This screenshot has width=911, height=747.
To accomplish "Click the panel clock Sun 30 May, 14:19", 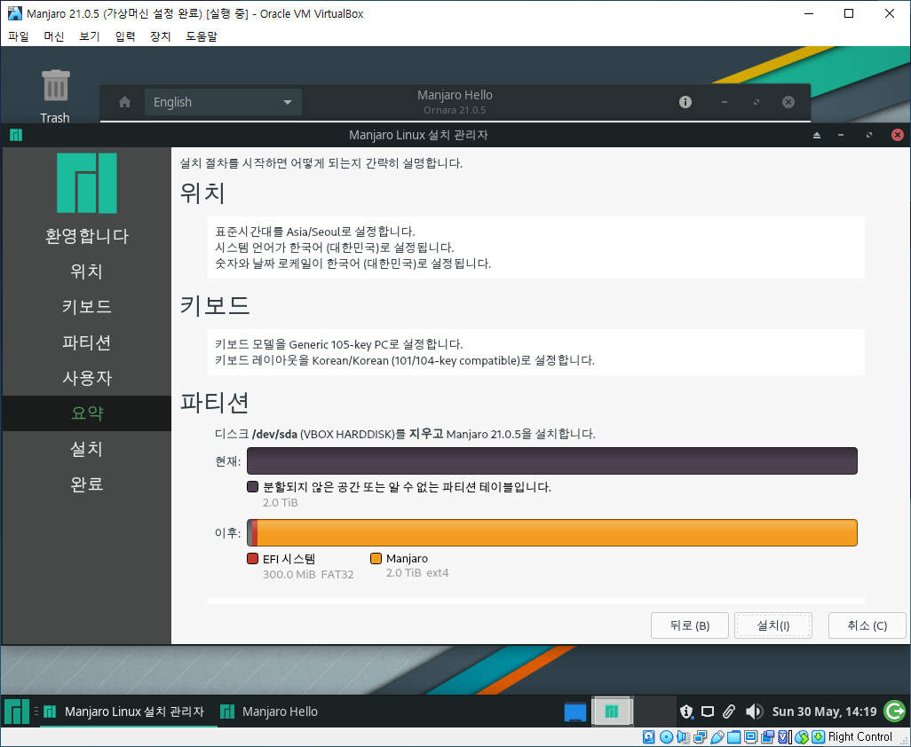I will pyautogui.click(x=824, y=712).
